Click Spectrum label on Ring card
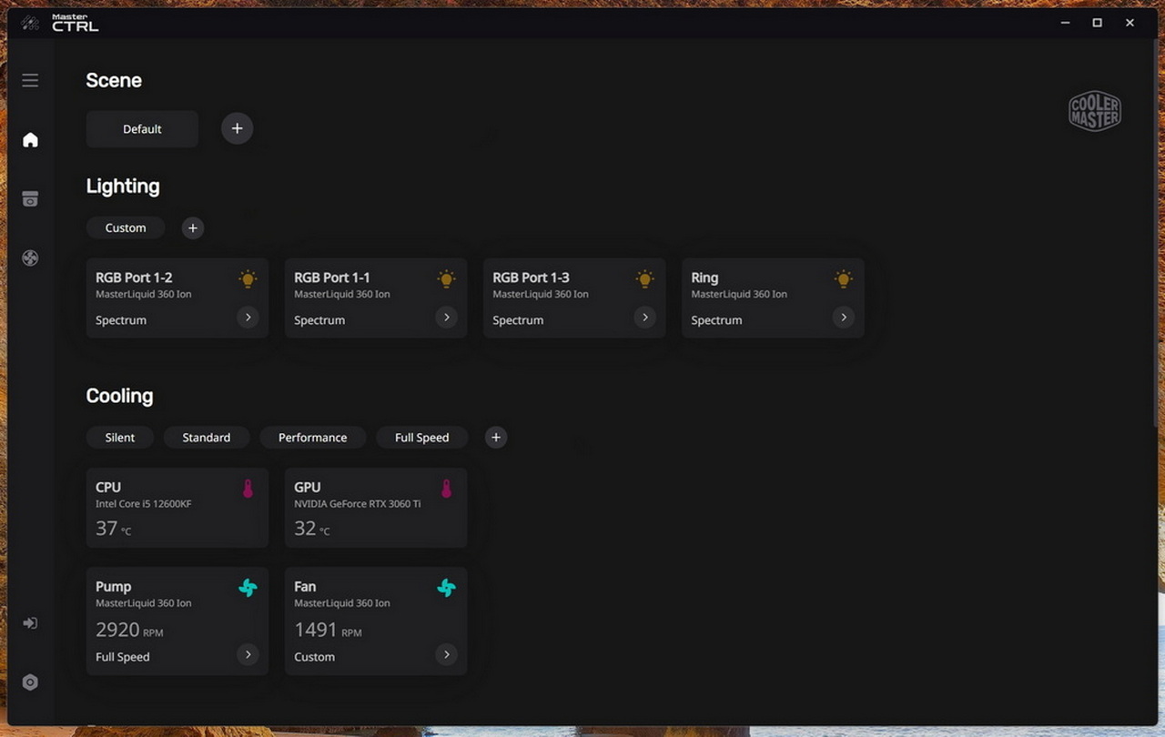 716,320
